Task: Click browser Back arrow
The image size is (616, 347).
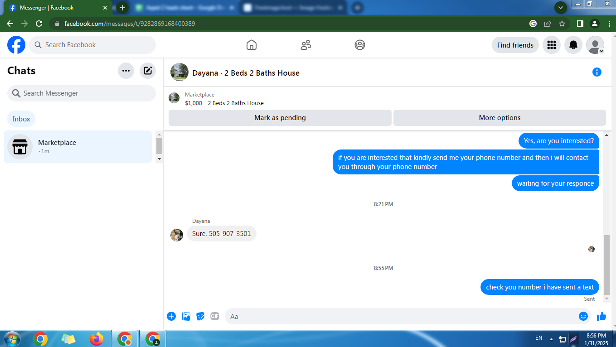Action: (x=10, y=24)
